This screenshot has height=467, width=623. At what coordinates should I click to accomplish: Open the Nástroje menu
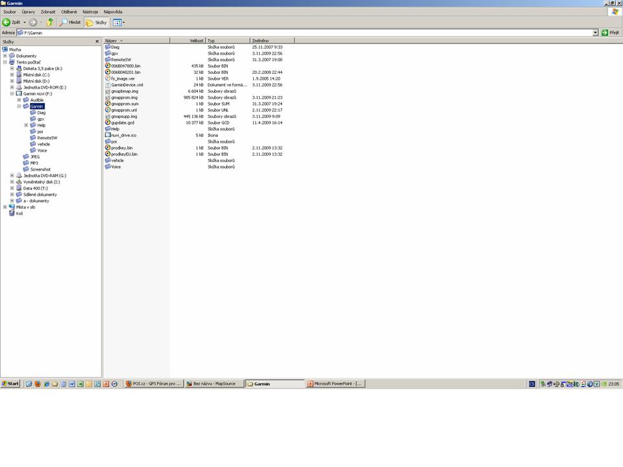90,12
